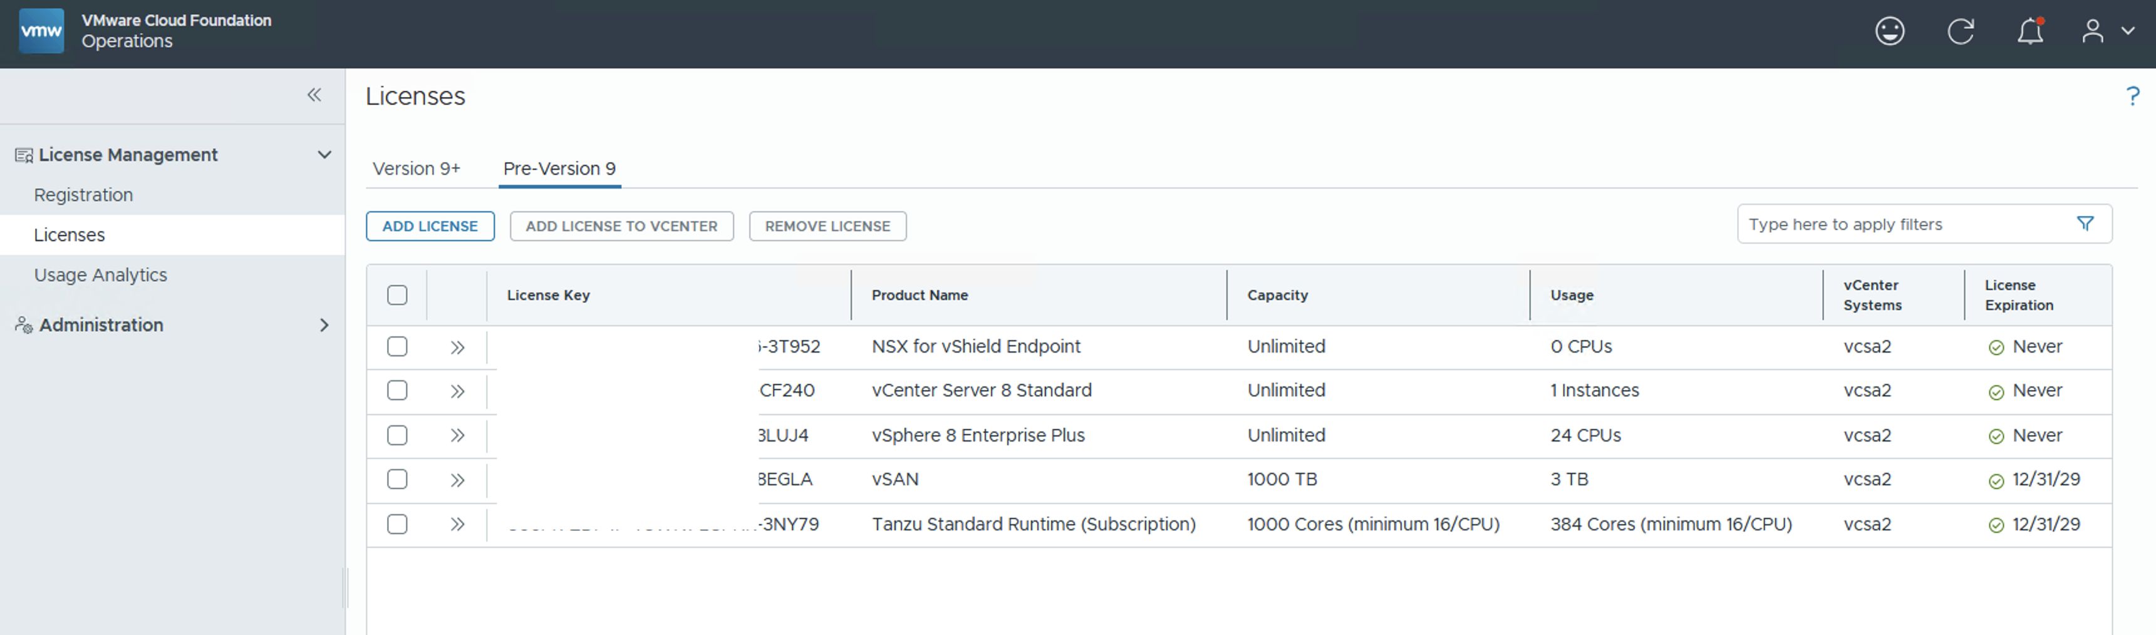Click the filter funnel icon

point(2085,224)
